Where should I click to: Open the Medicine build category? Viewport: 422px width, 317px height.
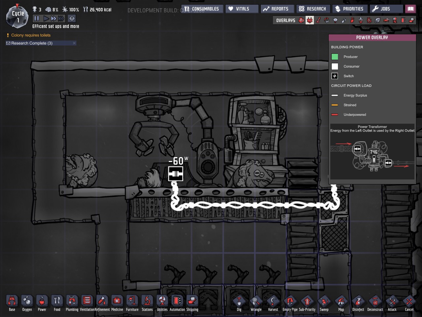(x=117, y=303)
